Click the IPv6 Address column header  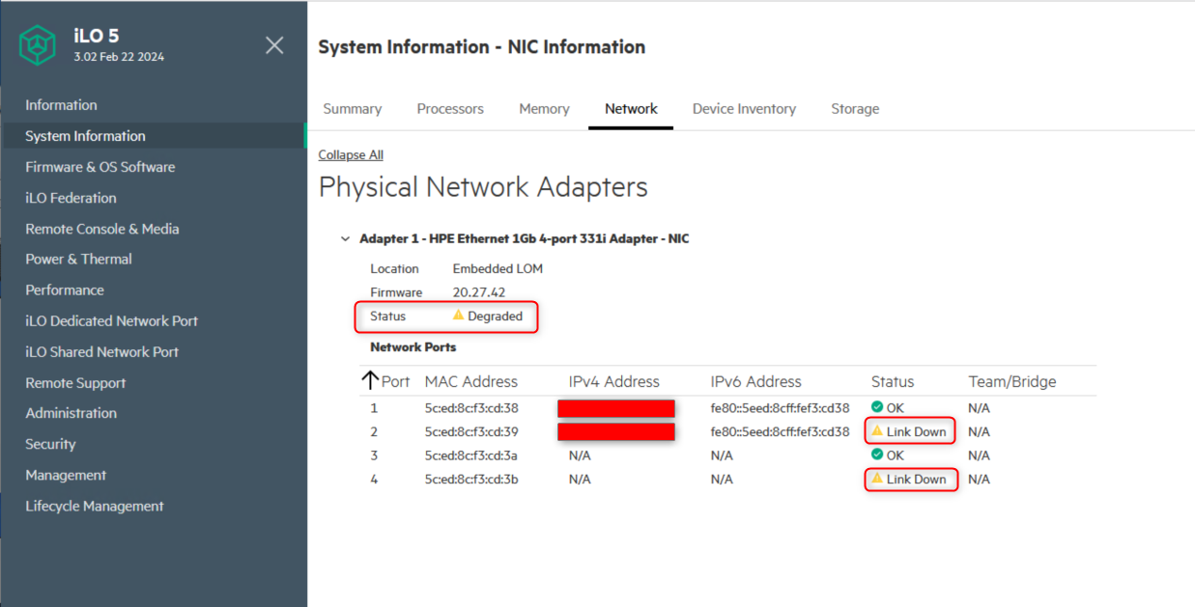pyautogui.click(x=756, y=381)
